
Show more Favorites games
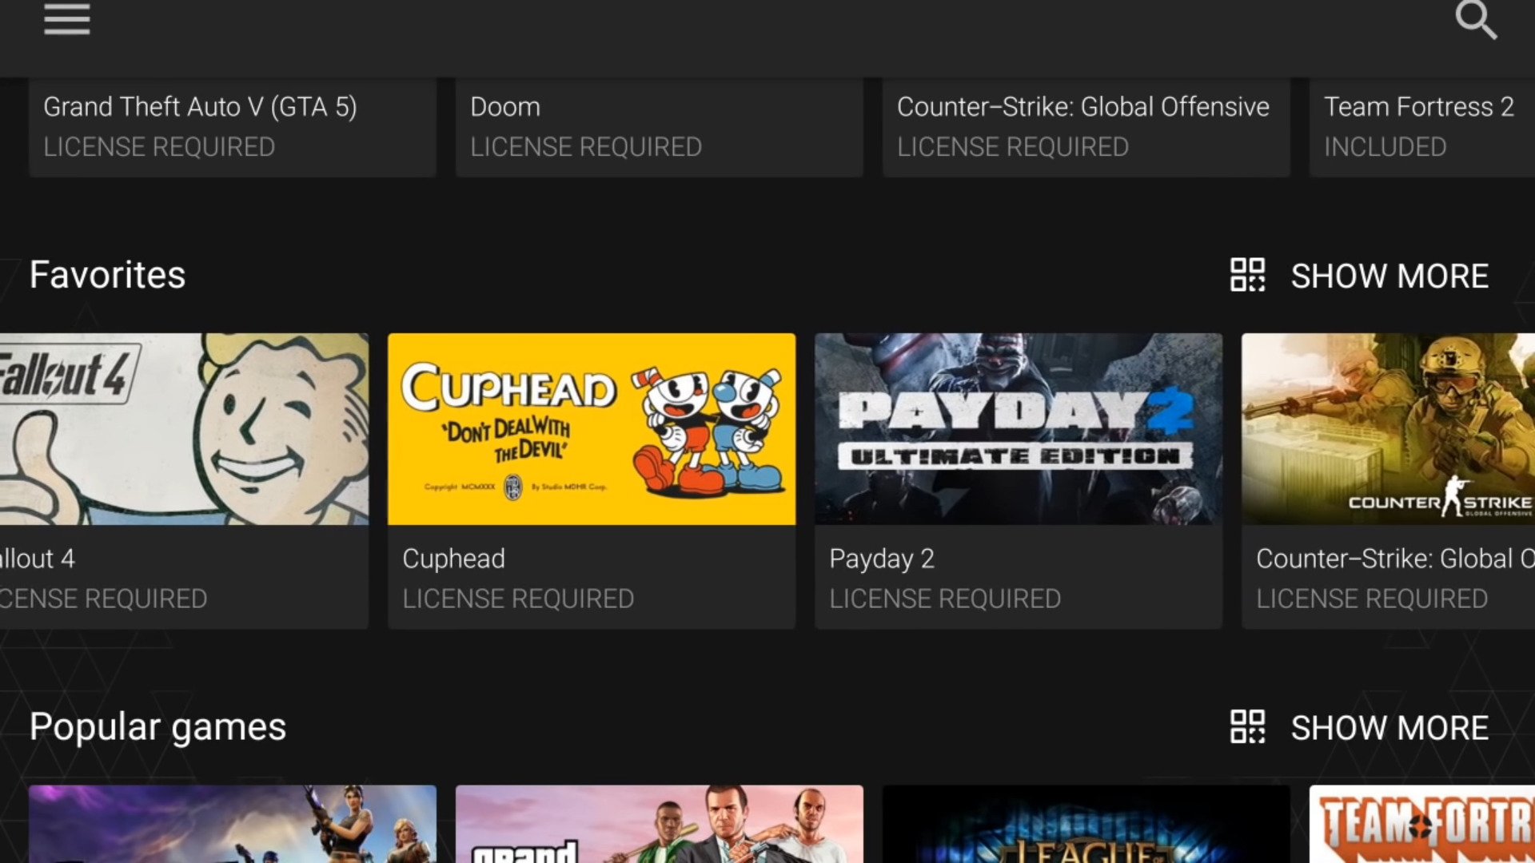(x=1389, y=276)
